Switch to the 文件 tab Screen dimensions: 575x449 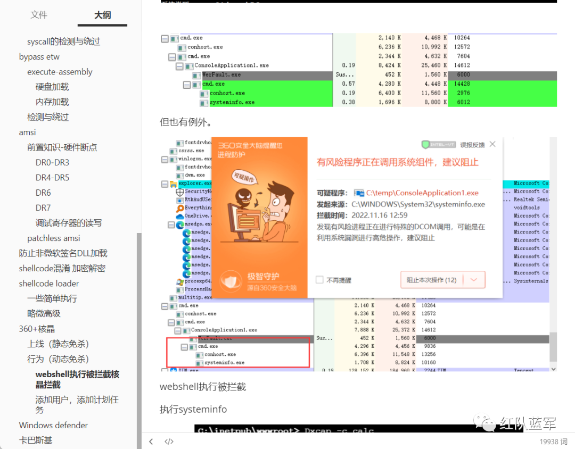click(x=39, y=15)
